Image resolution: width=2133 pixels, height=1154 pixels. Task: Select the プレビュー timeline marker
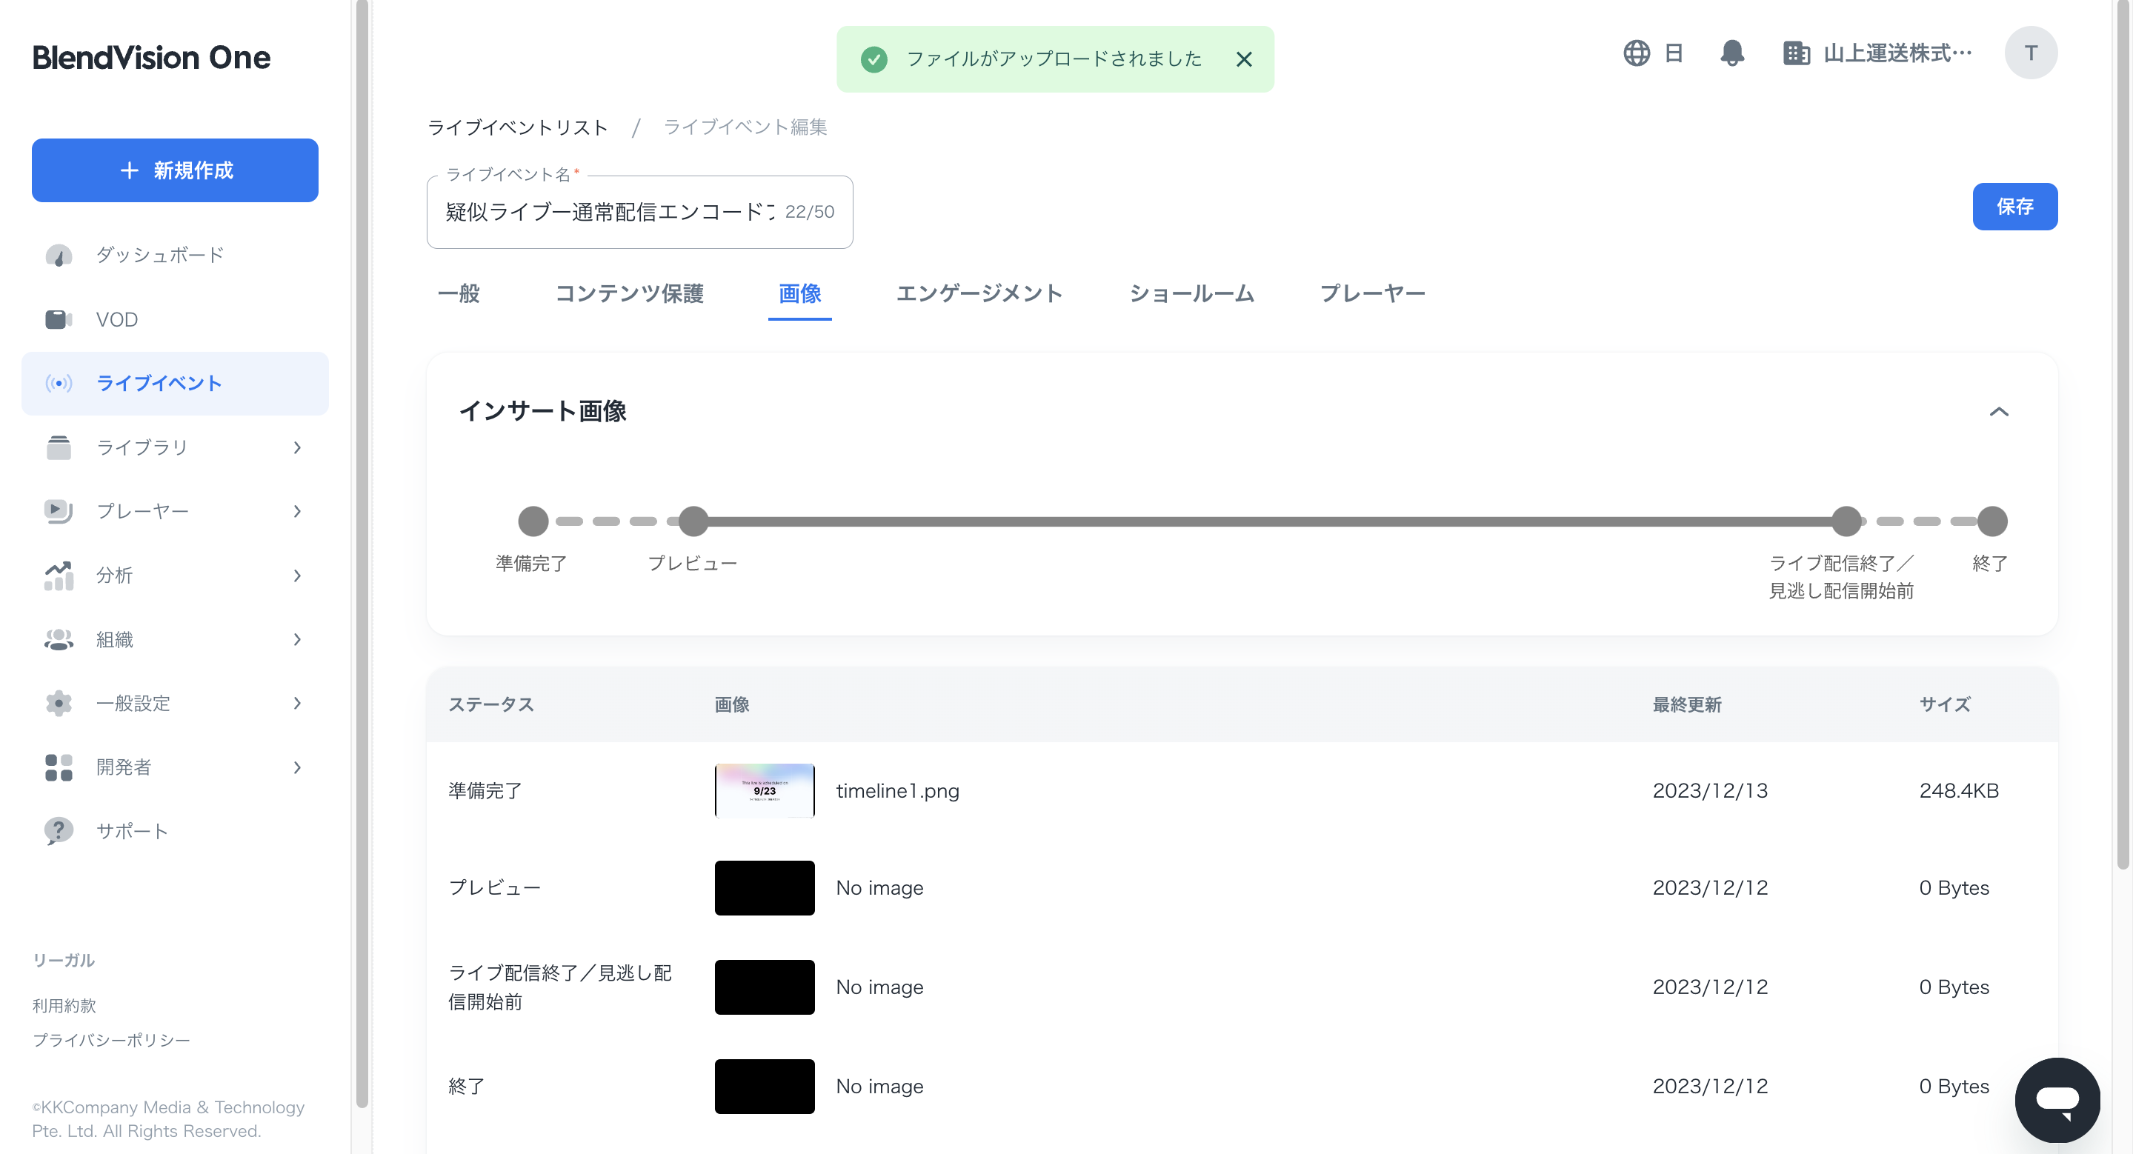click(x=693, y=521)
